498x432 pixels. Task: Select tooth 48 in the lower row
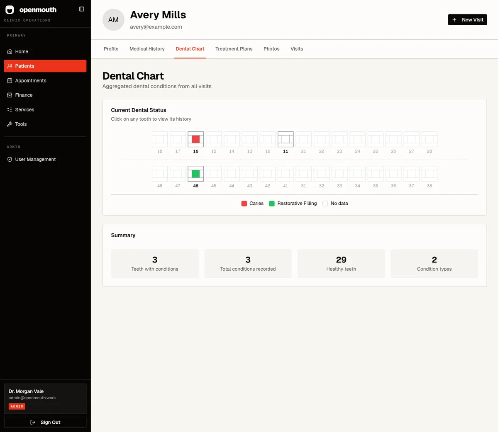160,174
